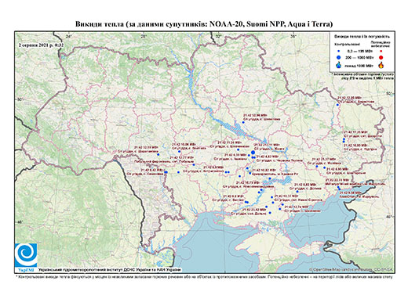Select the large blue heat marker on the map
This screenshot has width=408, height=288.
(253, 153)
